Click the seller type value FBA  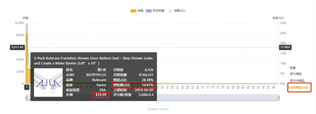pos(103,90)
